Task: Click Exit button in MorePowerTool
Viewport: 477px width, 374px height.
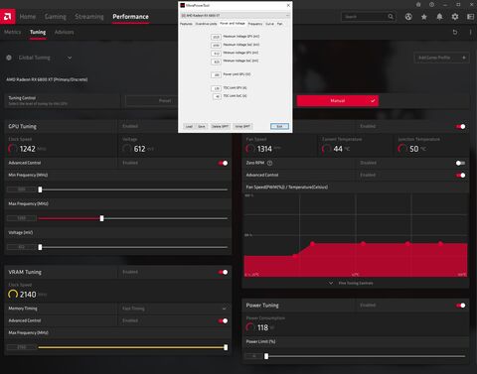Action: tap(279, 126)
